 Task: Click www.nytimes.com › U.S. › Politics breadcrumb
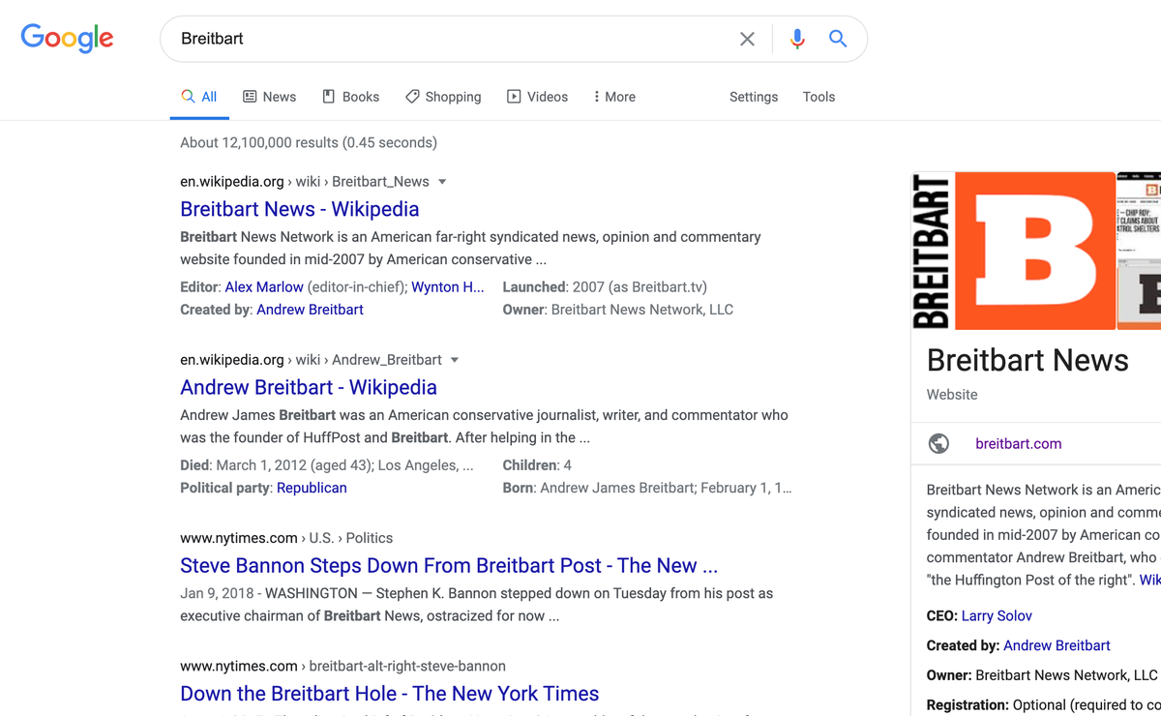(x=286, y=538)
